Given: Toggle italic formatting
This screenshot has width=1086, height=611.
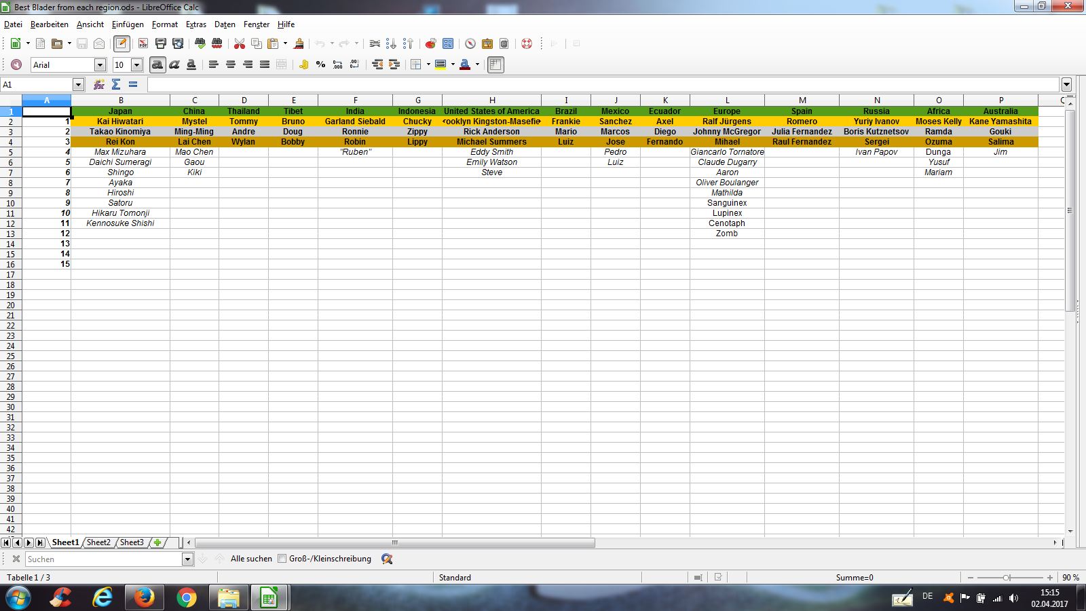Looking at the screenshot, I should pos(174,64).
